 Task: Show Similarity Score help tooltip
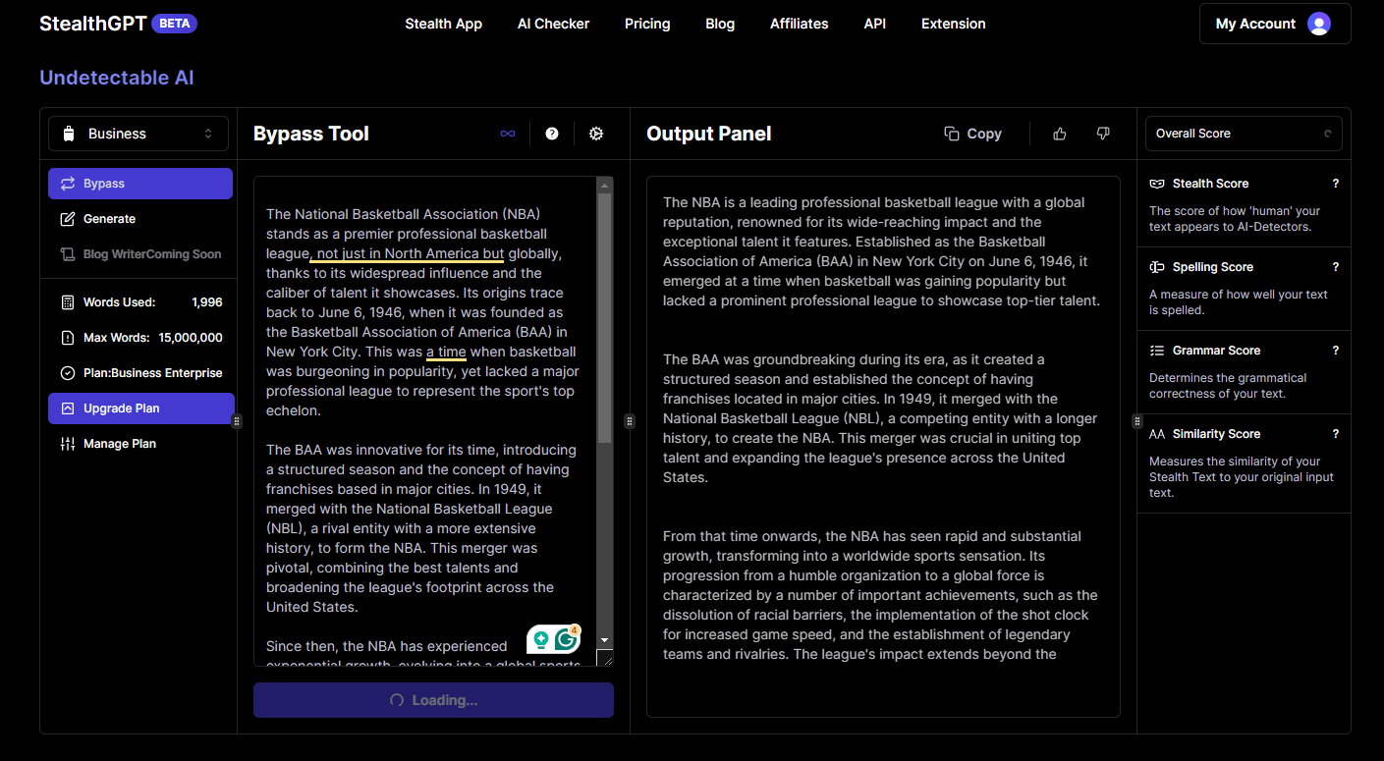1335,434
